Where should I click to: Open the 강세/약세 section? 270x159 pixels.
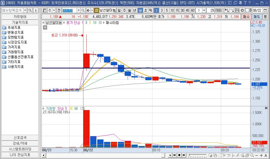[x=20, y=143]
